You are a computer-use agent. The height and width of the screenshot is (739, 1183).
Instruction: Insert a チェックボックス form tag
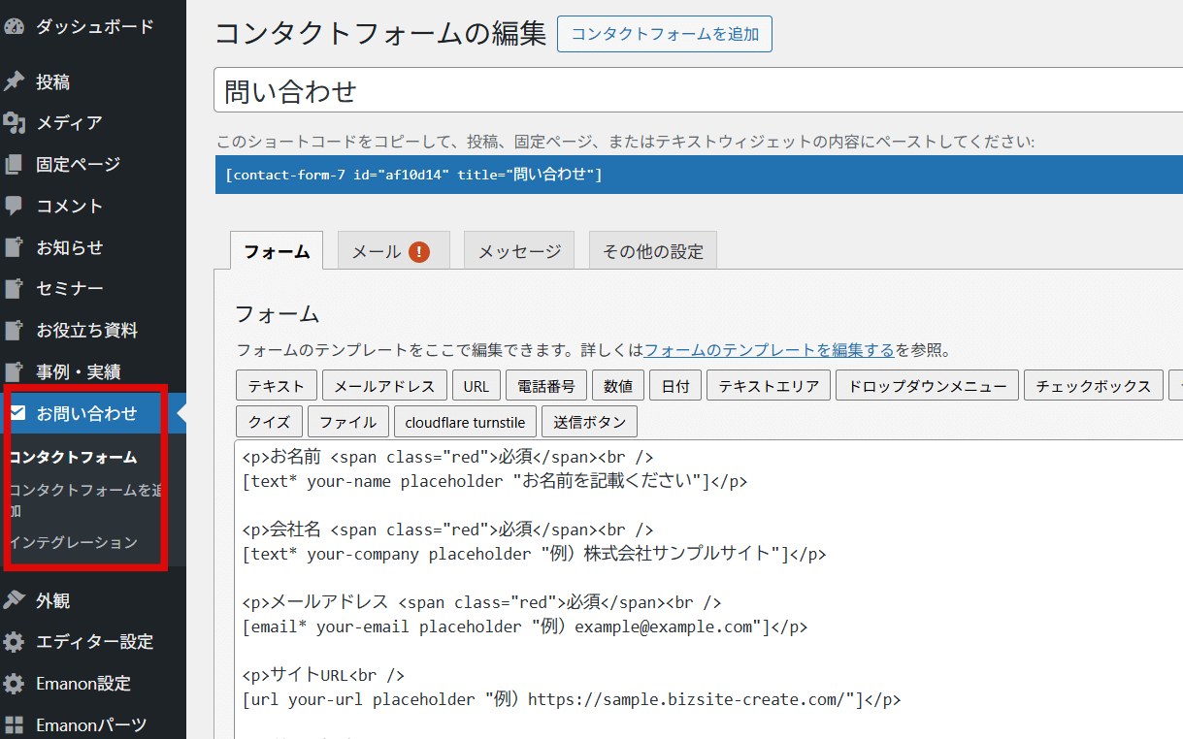click(1093, 386)
